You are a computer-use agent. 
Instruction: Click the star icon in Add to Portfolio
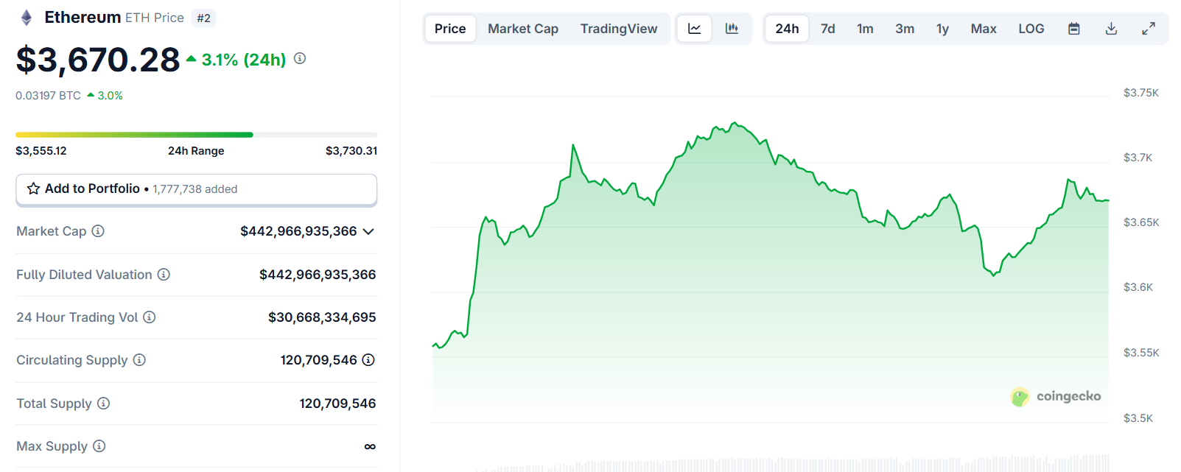point(33,189)
